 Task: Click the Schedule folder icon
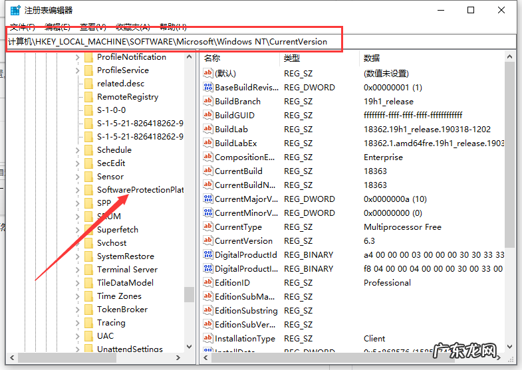point(88,150)
